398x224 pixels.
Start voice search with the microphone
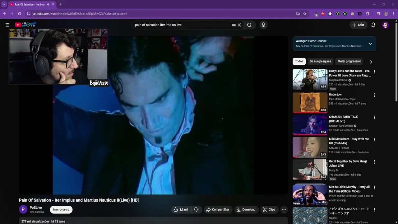coord(263,25)
